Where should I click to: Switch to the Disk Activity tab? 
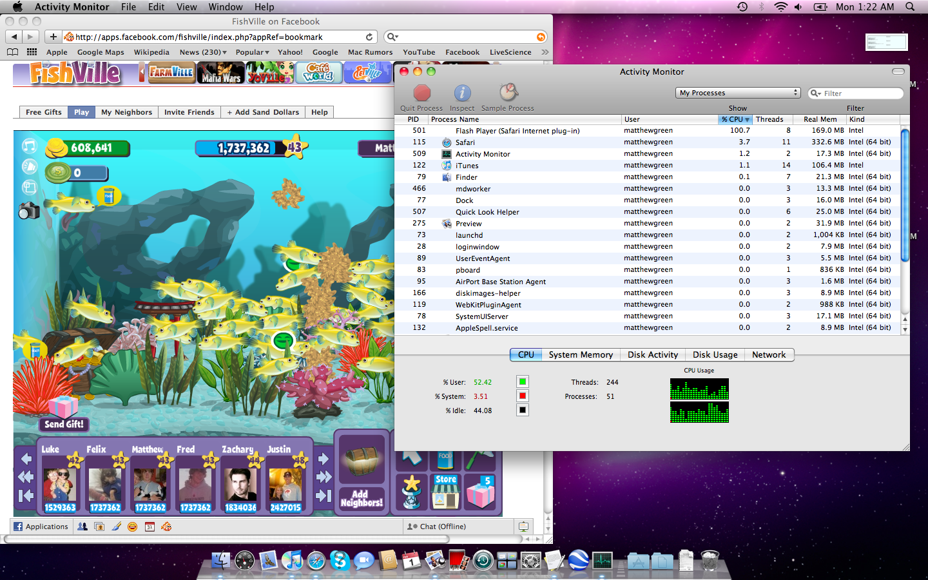pos(653,354)
